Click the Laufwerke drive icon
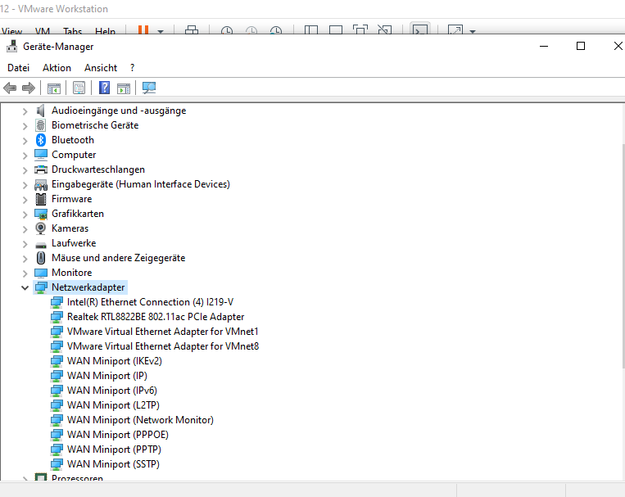This screenshot has height=497, width=625. click(41, 245)
